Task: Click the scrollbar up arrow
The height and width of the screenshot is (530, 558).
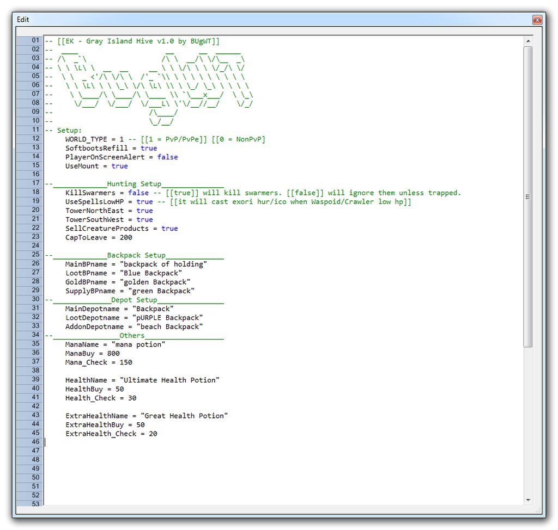Action: (x=528, y=41)
